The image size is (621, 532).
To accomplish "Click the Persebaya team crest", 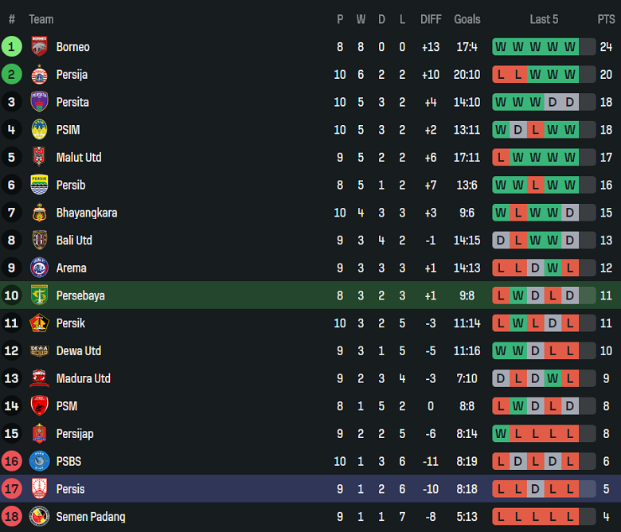I will point(39,295).
